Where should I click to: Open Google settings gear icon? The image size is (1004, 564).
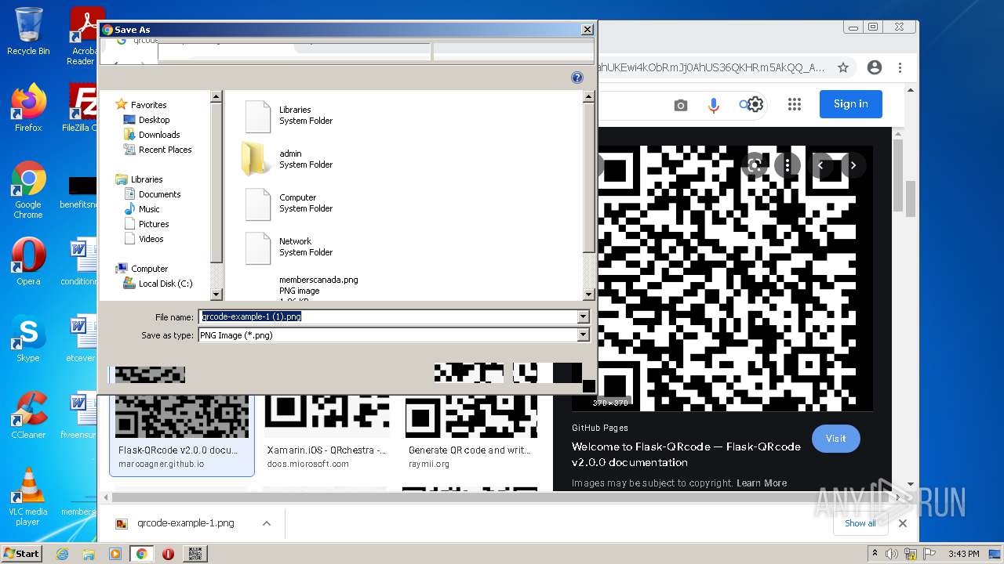[755, 104]
